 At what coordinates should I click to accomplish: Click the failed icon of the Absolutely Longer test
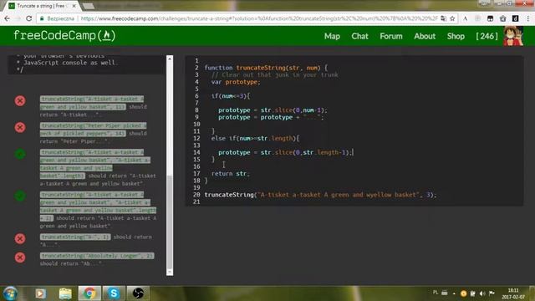[x=20, y=258]
